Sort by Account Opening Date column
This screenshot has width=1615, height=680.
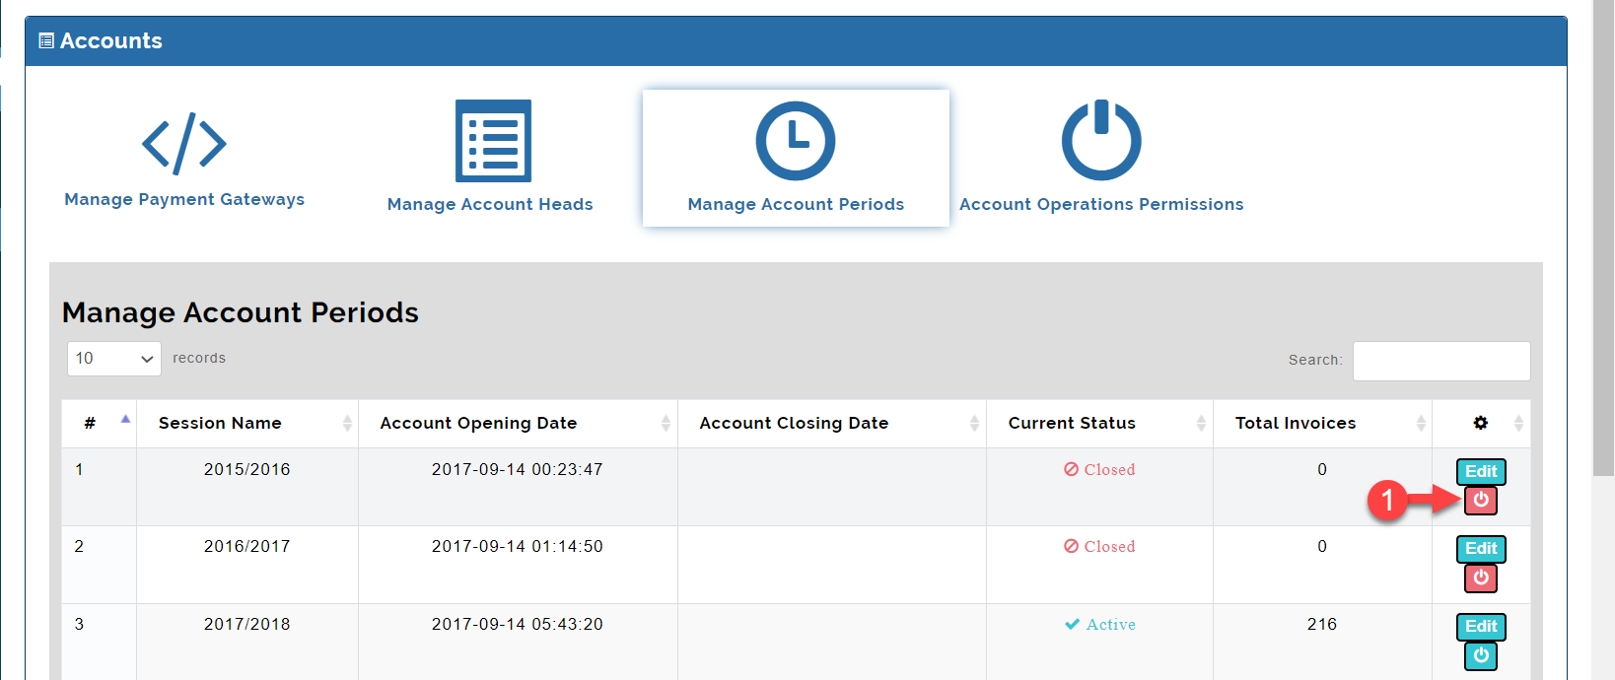coord(518,423)
